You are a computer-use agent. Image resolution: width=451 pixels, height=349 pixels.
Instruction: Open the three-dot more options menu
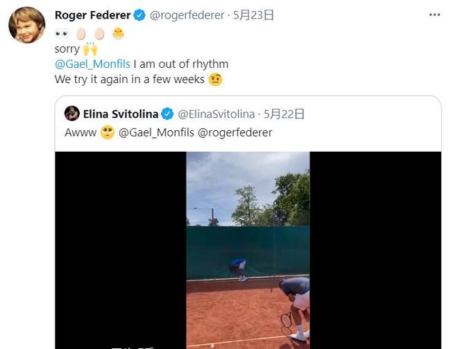click(x=434, y=15)
